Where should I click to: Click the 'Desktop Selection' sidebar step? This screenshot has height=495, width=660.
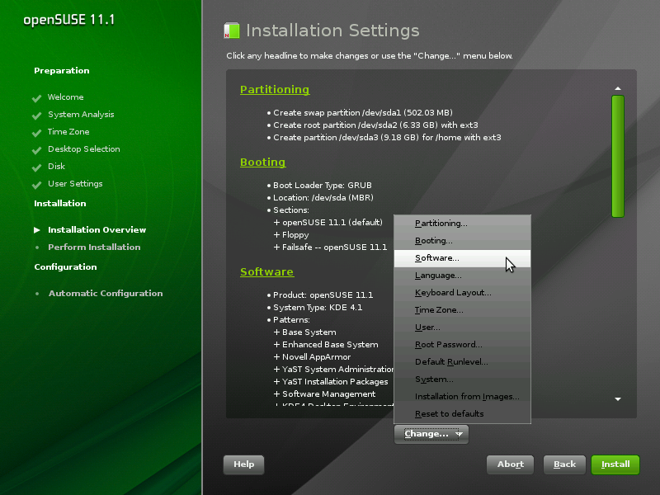84,149
